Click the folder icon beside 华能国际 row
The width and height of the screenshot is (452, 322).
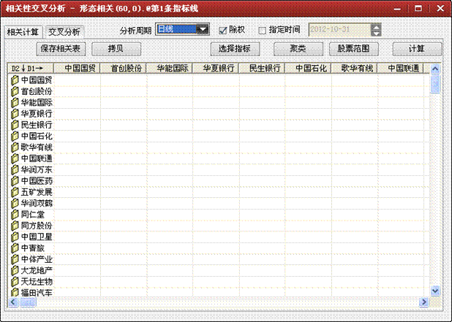15,102
